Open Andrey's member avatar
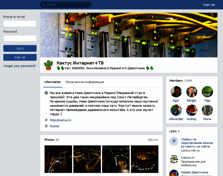Viewport: 223px width, 176px height. point(192,110)
